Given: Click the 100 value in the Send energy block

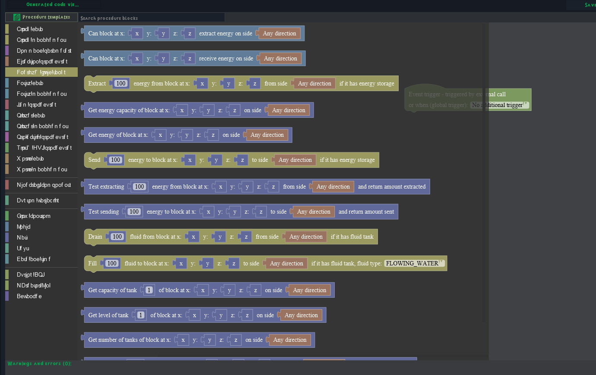Looking at the screenshot, I should pyautogui.click(x=115, y=160).
